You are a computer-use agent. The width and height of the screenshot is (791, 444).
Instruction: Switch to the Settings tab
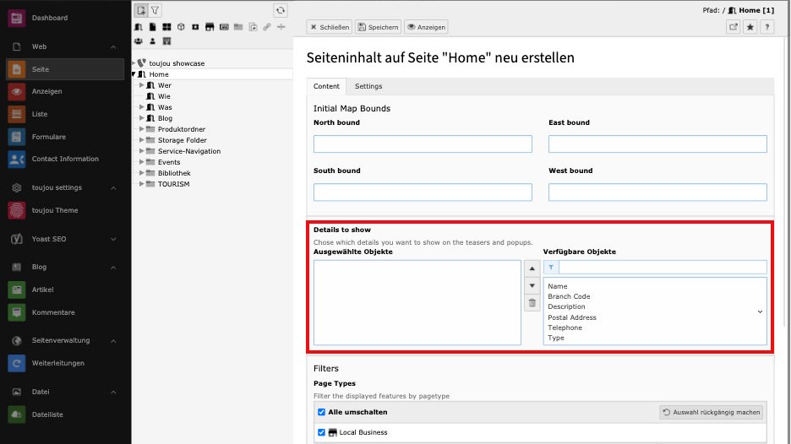point(368,86)
